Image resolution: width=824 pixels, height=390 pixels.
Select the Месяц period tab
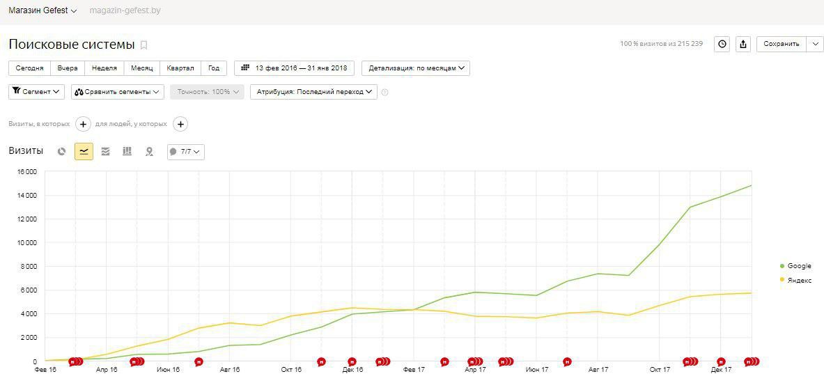pos(142,68)
